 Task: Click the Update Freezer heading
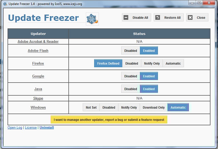(x=43, y=18)
